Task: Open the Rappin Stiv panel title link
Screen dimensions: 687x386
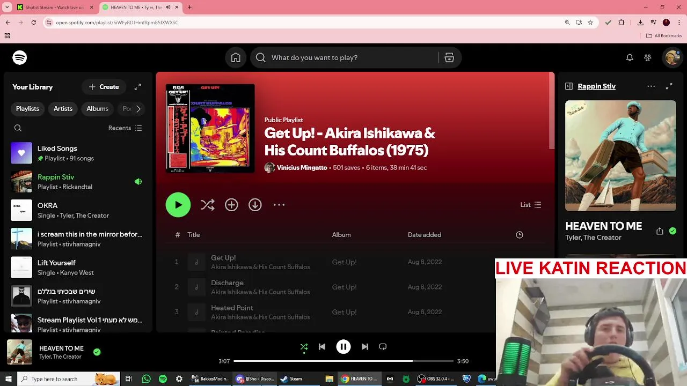Action: click(596, 86)
